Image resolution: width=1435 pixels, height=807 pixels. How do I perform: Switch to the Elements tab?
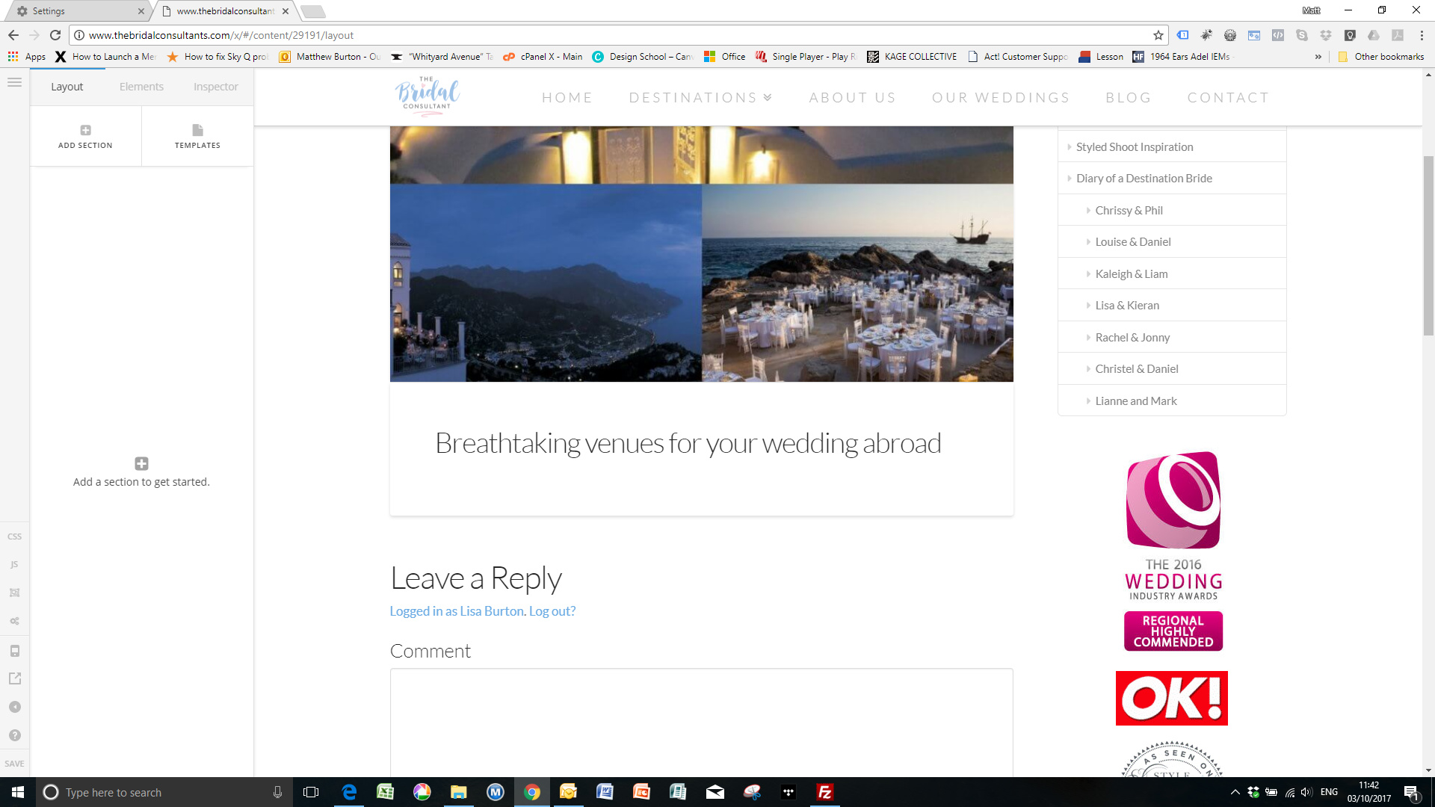[x=141, y=87]
